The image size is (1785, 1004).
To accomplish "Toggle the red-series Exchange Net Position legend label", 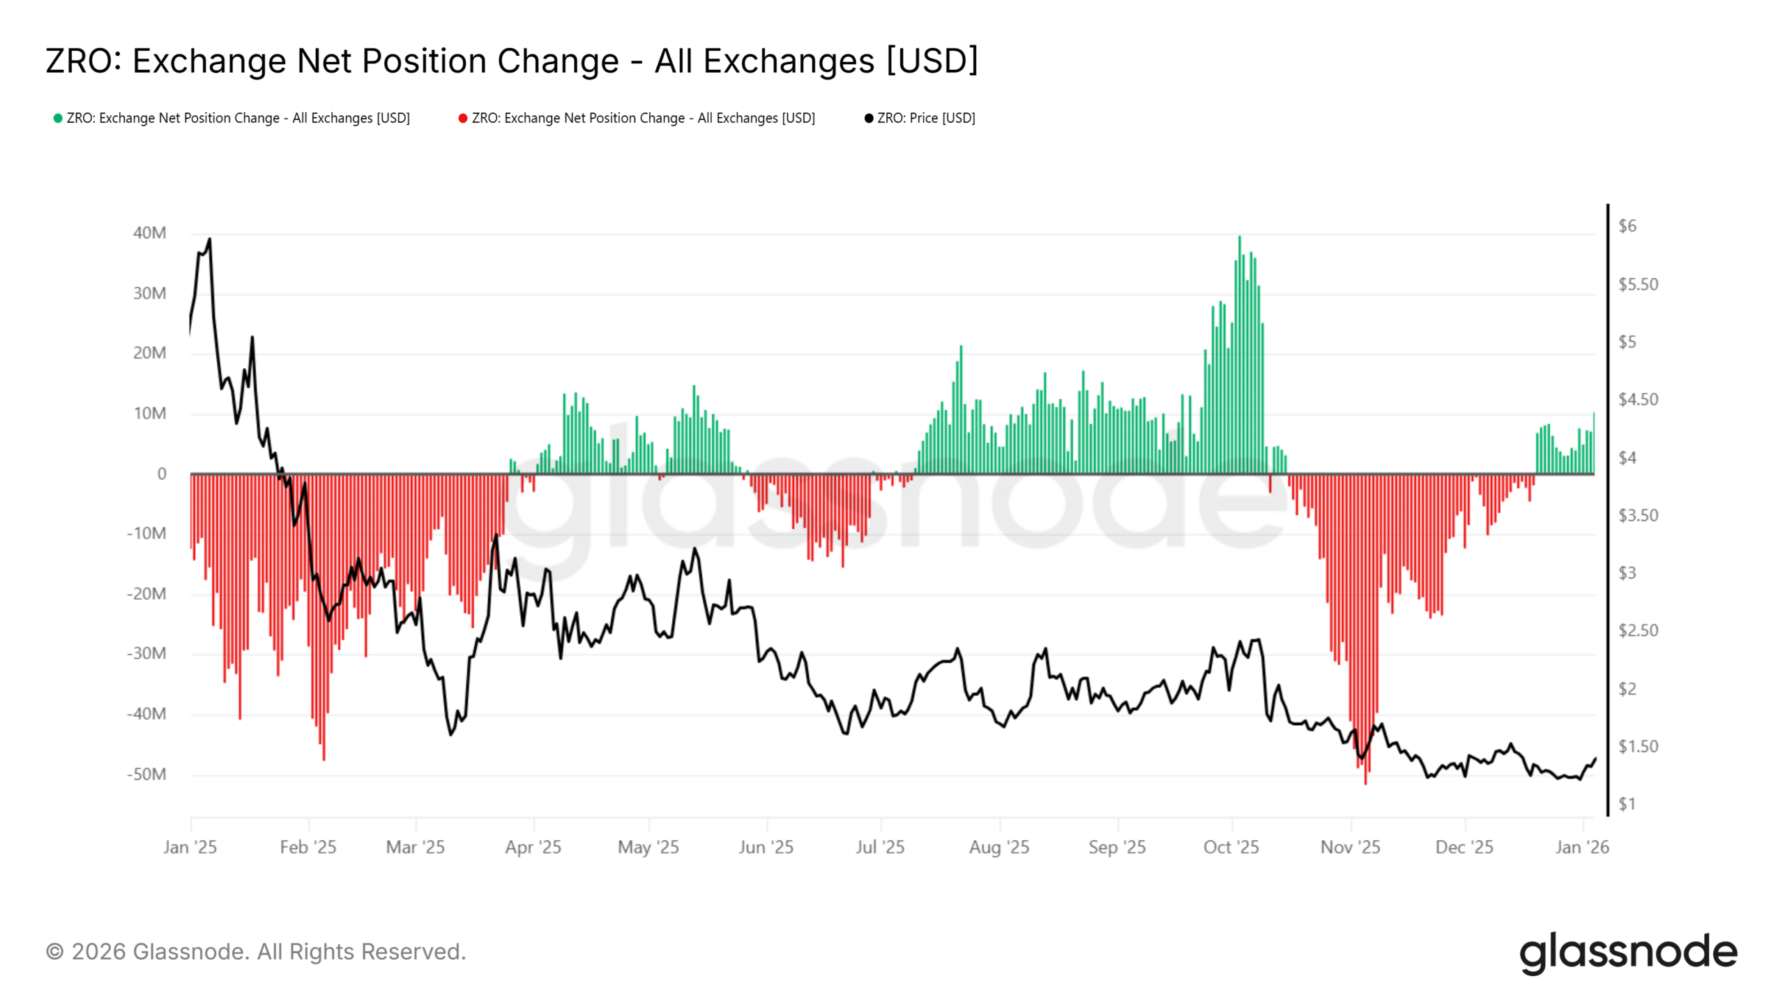I will click(643, 119).
